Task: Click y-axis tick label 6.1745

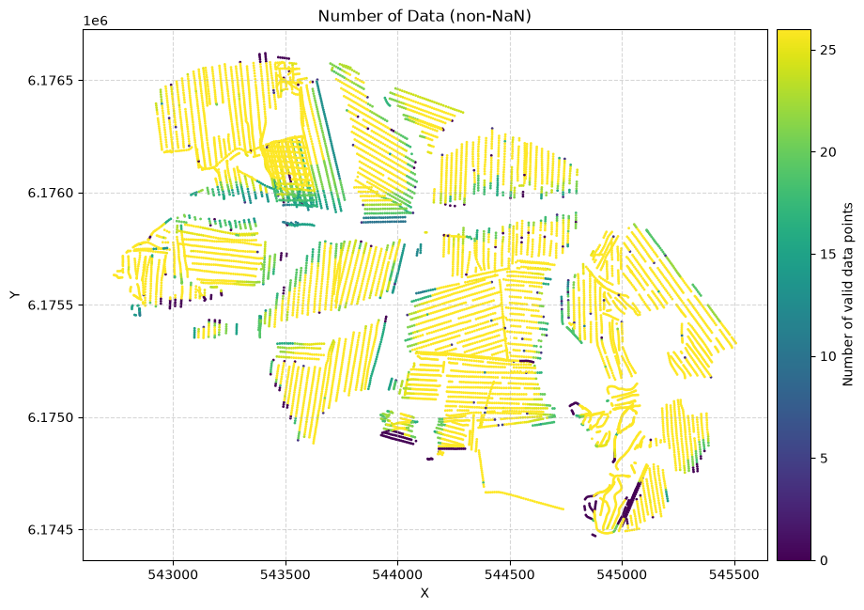Action: coord(50,530)
